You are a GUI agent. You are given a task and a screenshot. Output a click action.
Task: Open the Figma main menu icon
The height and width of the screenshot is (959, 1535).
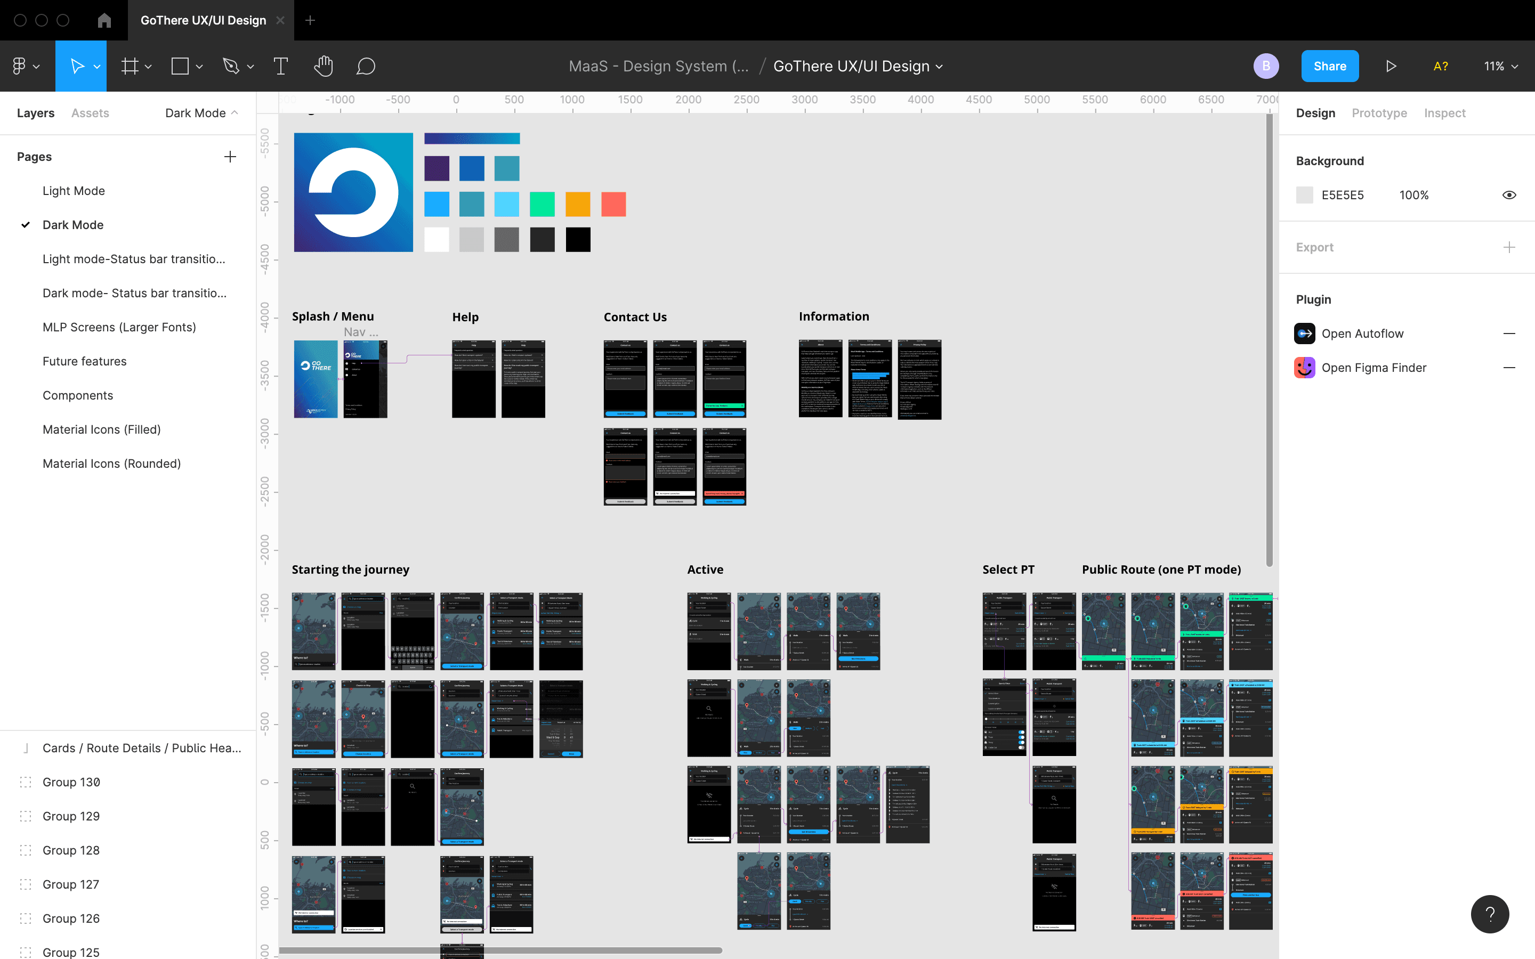19,66
